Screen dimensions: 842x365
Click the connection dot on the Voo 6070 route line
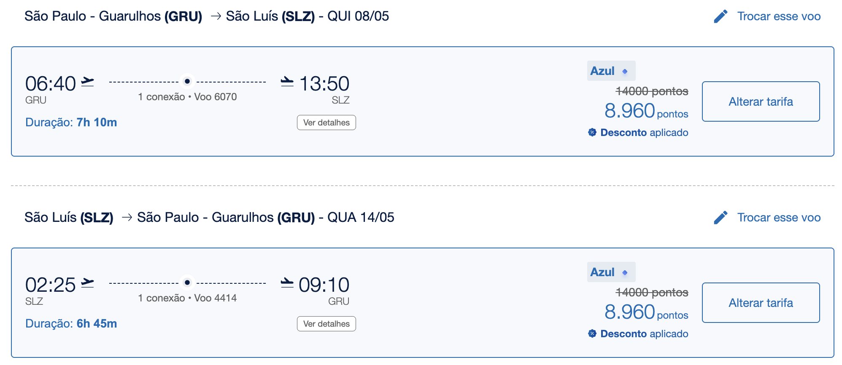[x=187, y=81]
